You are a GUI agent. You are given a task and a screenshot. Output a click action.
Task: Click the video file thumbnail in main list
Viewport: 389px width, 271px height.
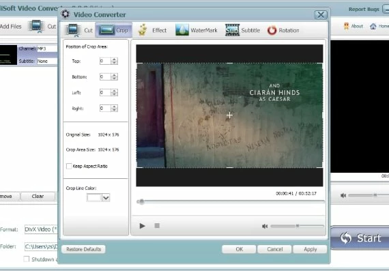click(8, 55)
